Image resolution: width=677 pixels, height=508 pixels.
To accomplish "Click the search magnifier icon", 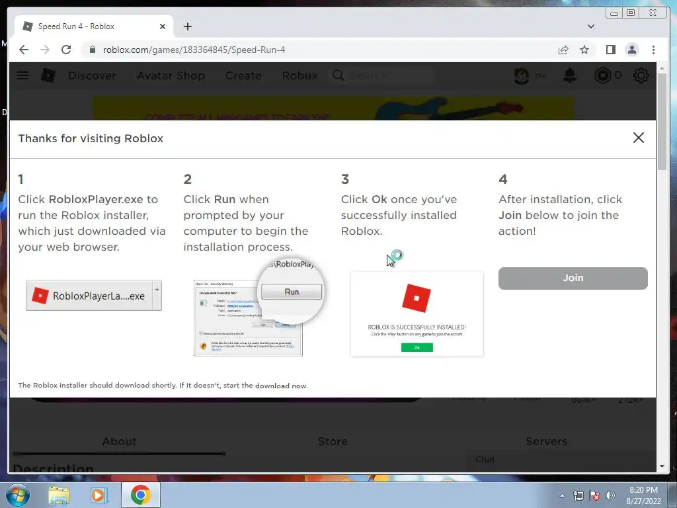I will (x=338, y=75).
